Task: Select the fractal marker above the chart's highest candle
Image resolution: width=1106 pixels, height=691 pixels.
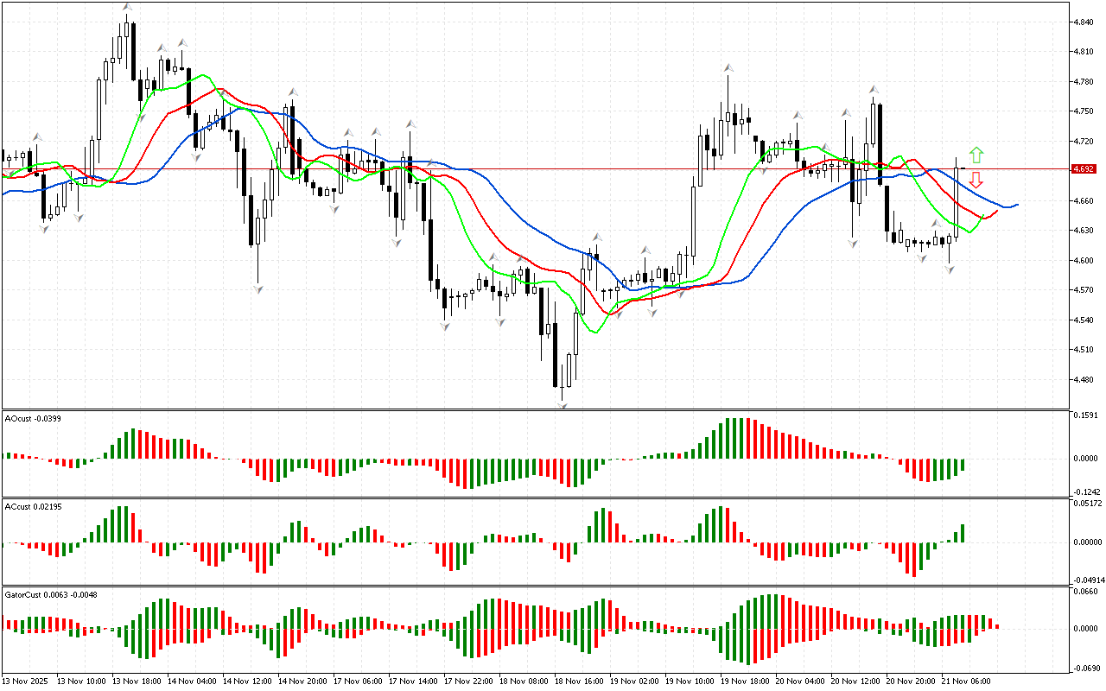Action: tap(127, 7)
